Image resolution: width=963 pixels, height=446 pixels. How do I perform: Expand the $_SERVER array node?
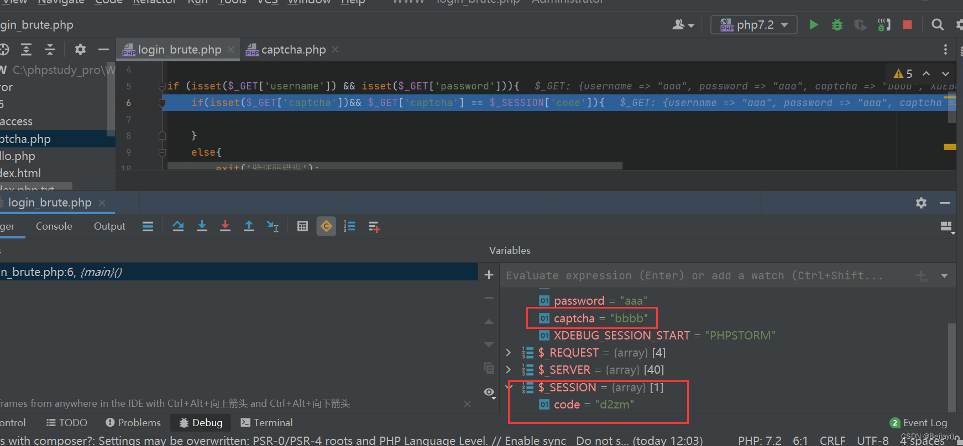point(509,369)
